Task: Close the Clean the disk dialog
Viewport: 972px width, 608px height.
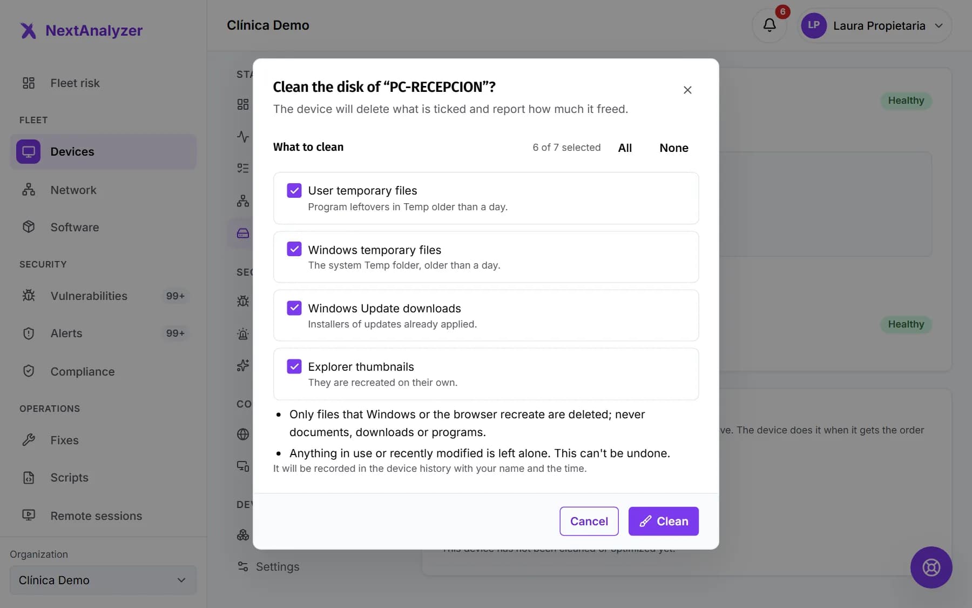Action: tap(687, 90)
